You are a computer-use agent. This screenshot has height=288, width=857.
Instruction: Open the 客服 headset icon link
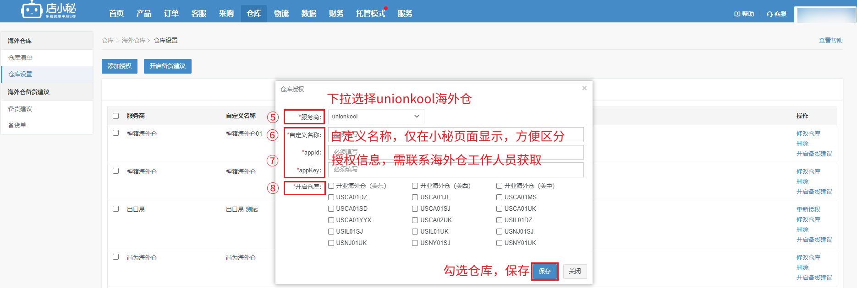coord(776,14)
